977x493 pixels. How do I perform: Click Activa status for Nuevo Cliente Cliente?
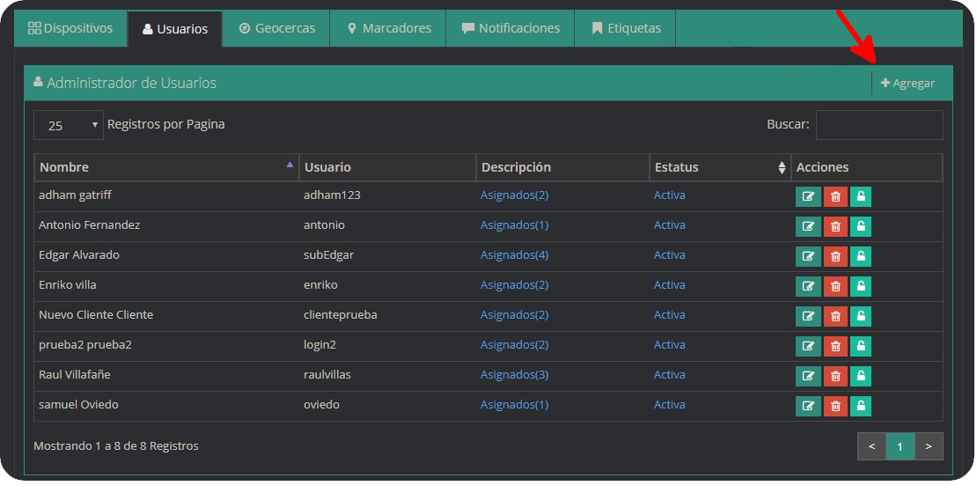click(669, 315)
